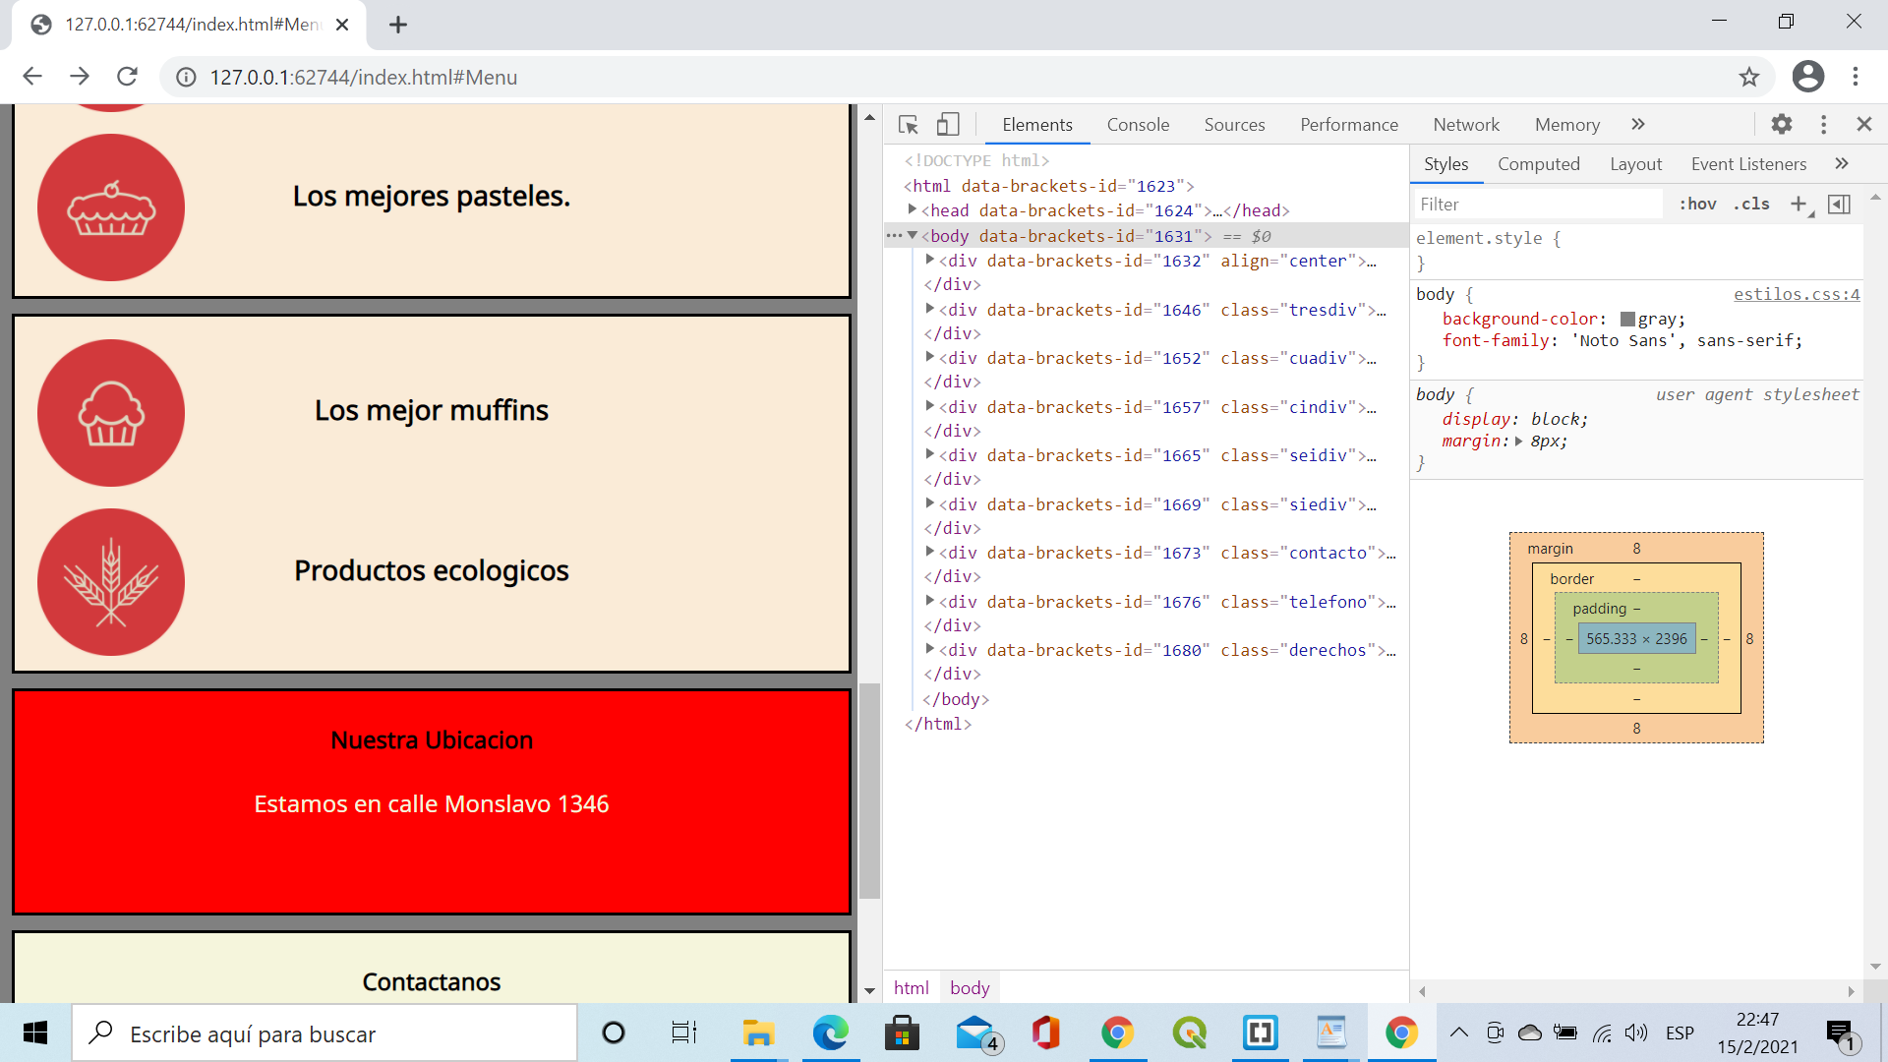Open a new browser tab

click(397, 25)
